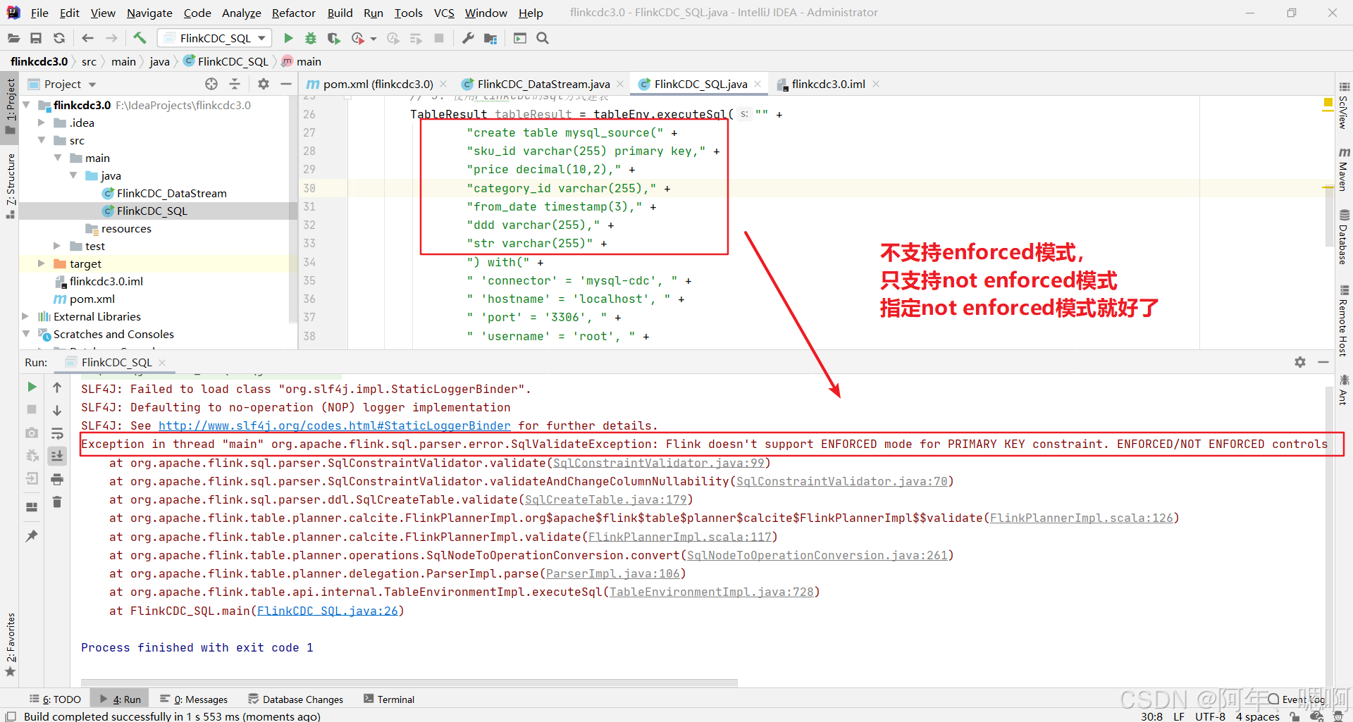Open the FlinkCDC_SQL run configuration dropdown
Viewport: 1353px width, 722px height.
(215, 38)
